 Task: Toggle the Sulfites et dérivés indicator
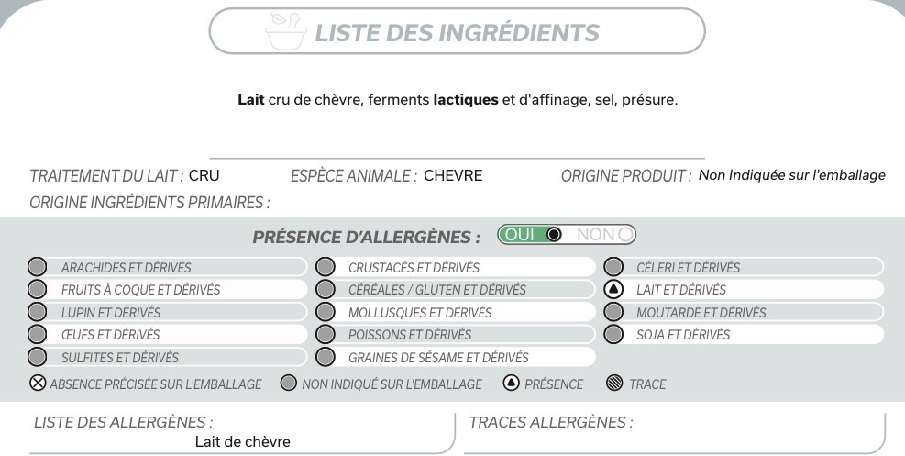(x=38, y=357)
